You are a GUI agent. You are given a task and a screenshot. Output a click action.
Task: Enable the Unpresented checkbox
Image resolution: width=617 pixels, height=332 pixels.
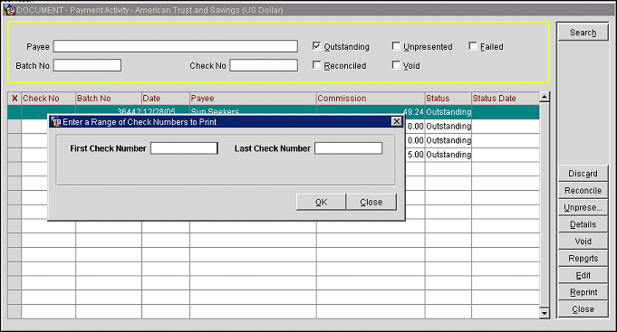(x=396, y=46)
